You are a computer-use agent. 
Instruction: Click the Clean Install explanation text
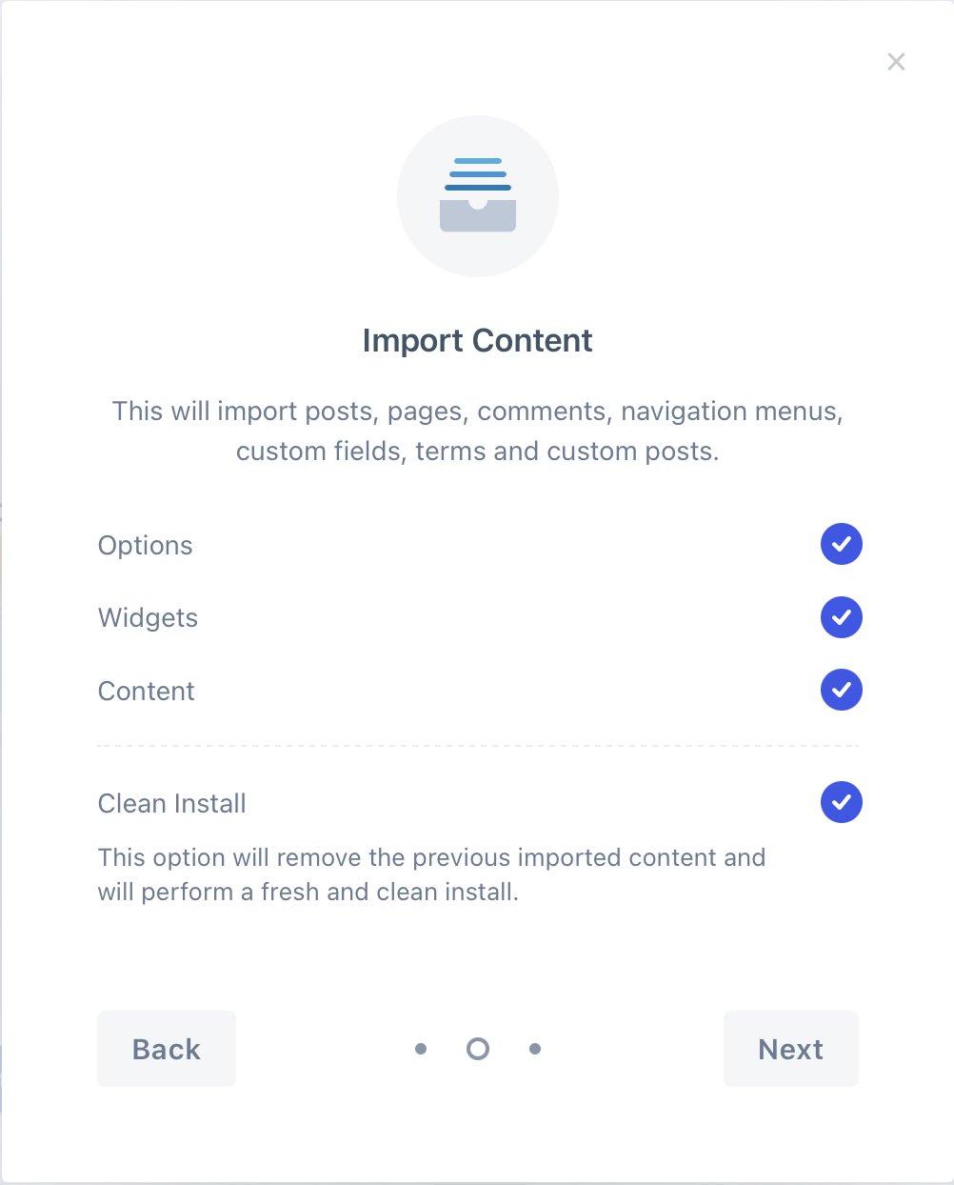point(431,874)
